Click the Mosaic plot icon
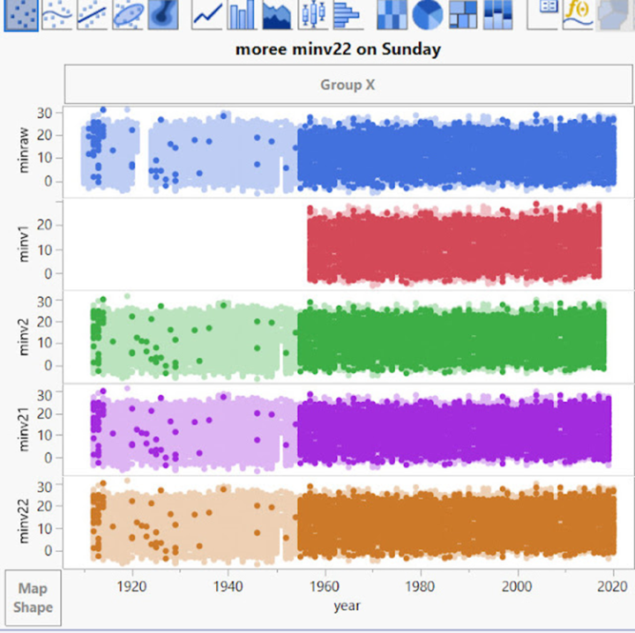This screenshot has height=633, width=635. 497,13
